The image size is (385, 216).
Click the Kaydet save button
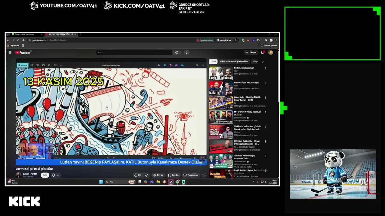173,175
